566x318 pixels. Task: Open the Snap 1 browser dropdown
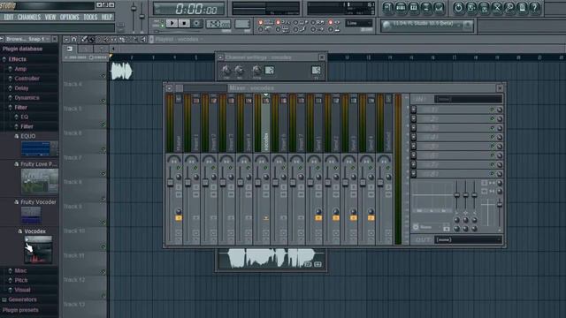coord(39,39)
